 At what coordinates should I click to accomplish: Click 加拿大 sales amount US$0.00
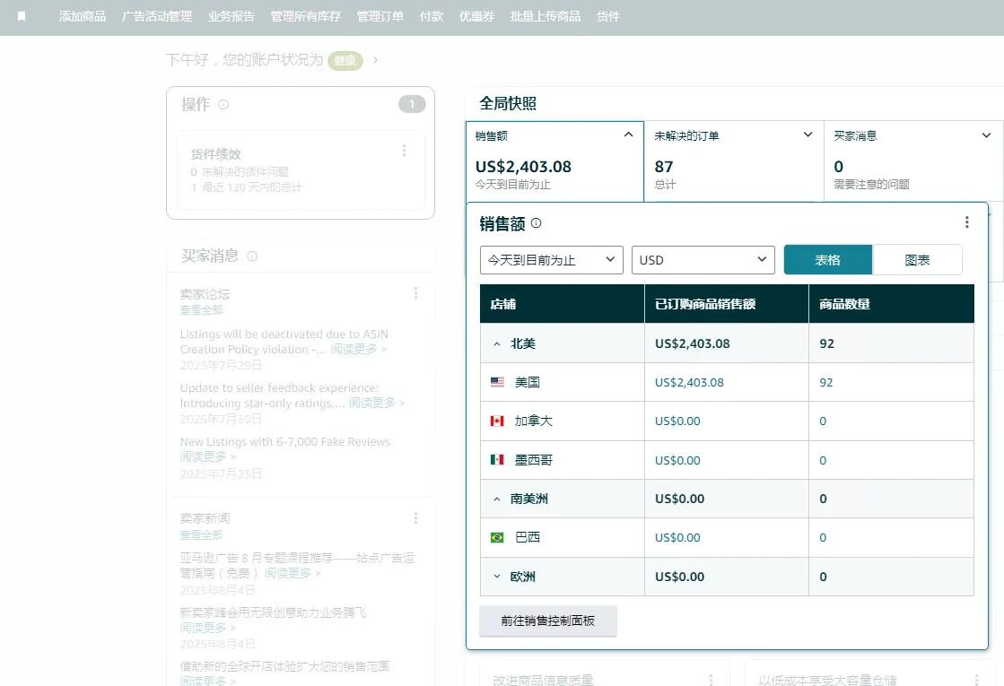tap(677, 421)
